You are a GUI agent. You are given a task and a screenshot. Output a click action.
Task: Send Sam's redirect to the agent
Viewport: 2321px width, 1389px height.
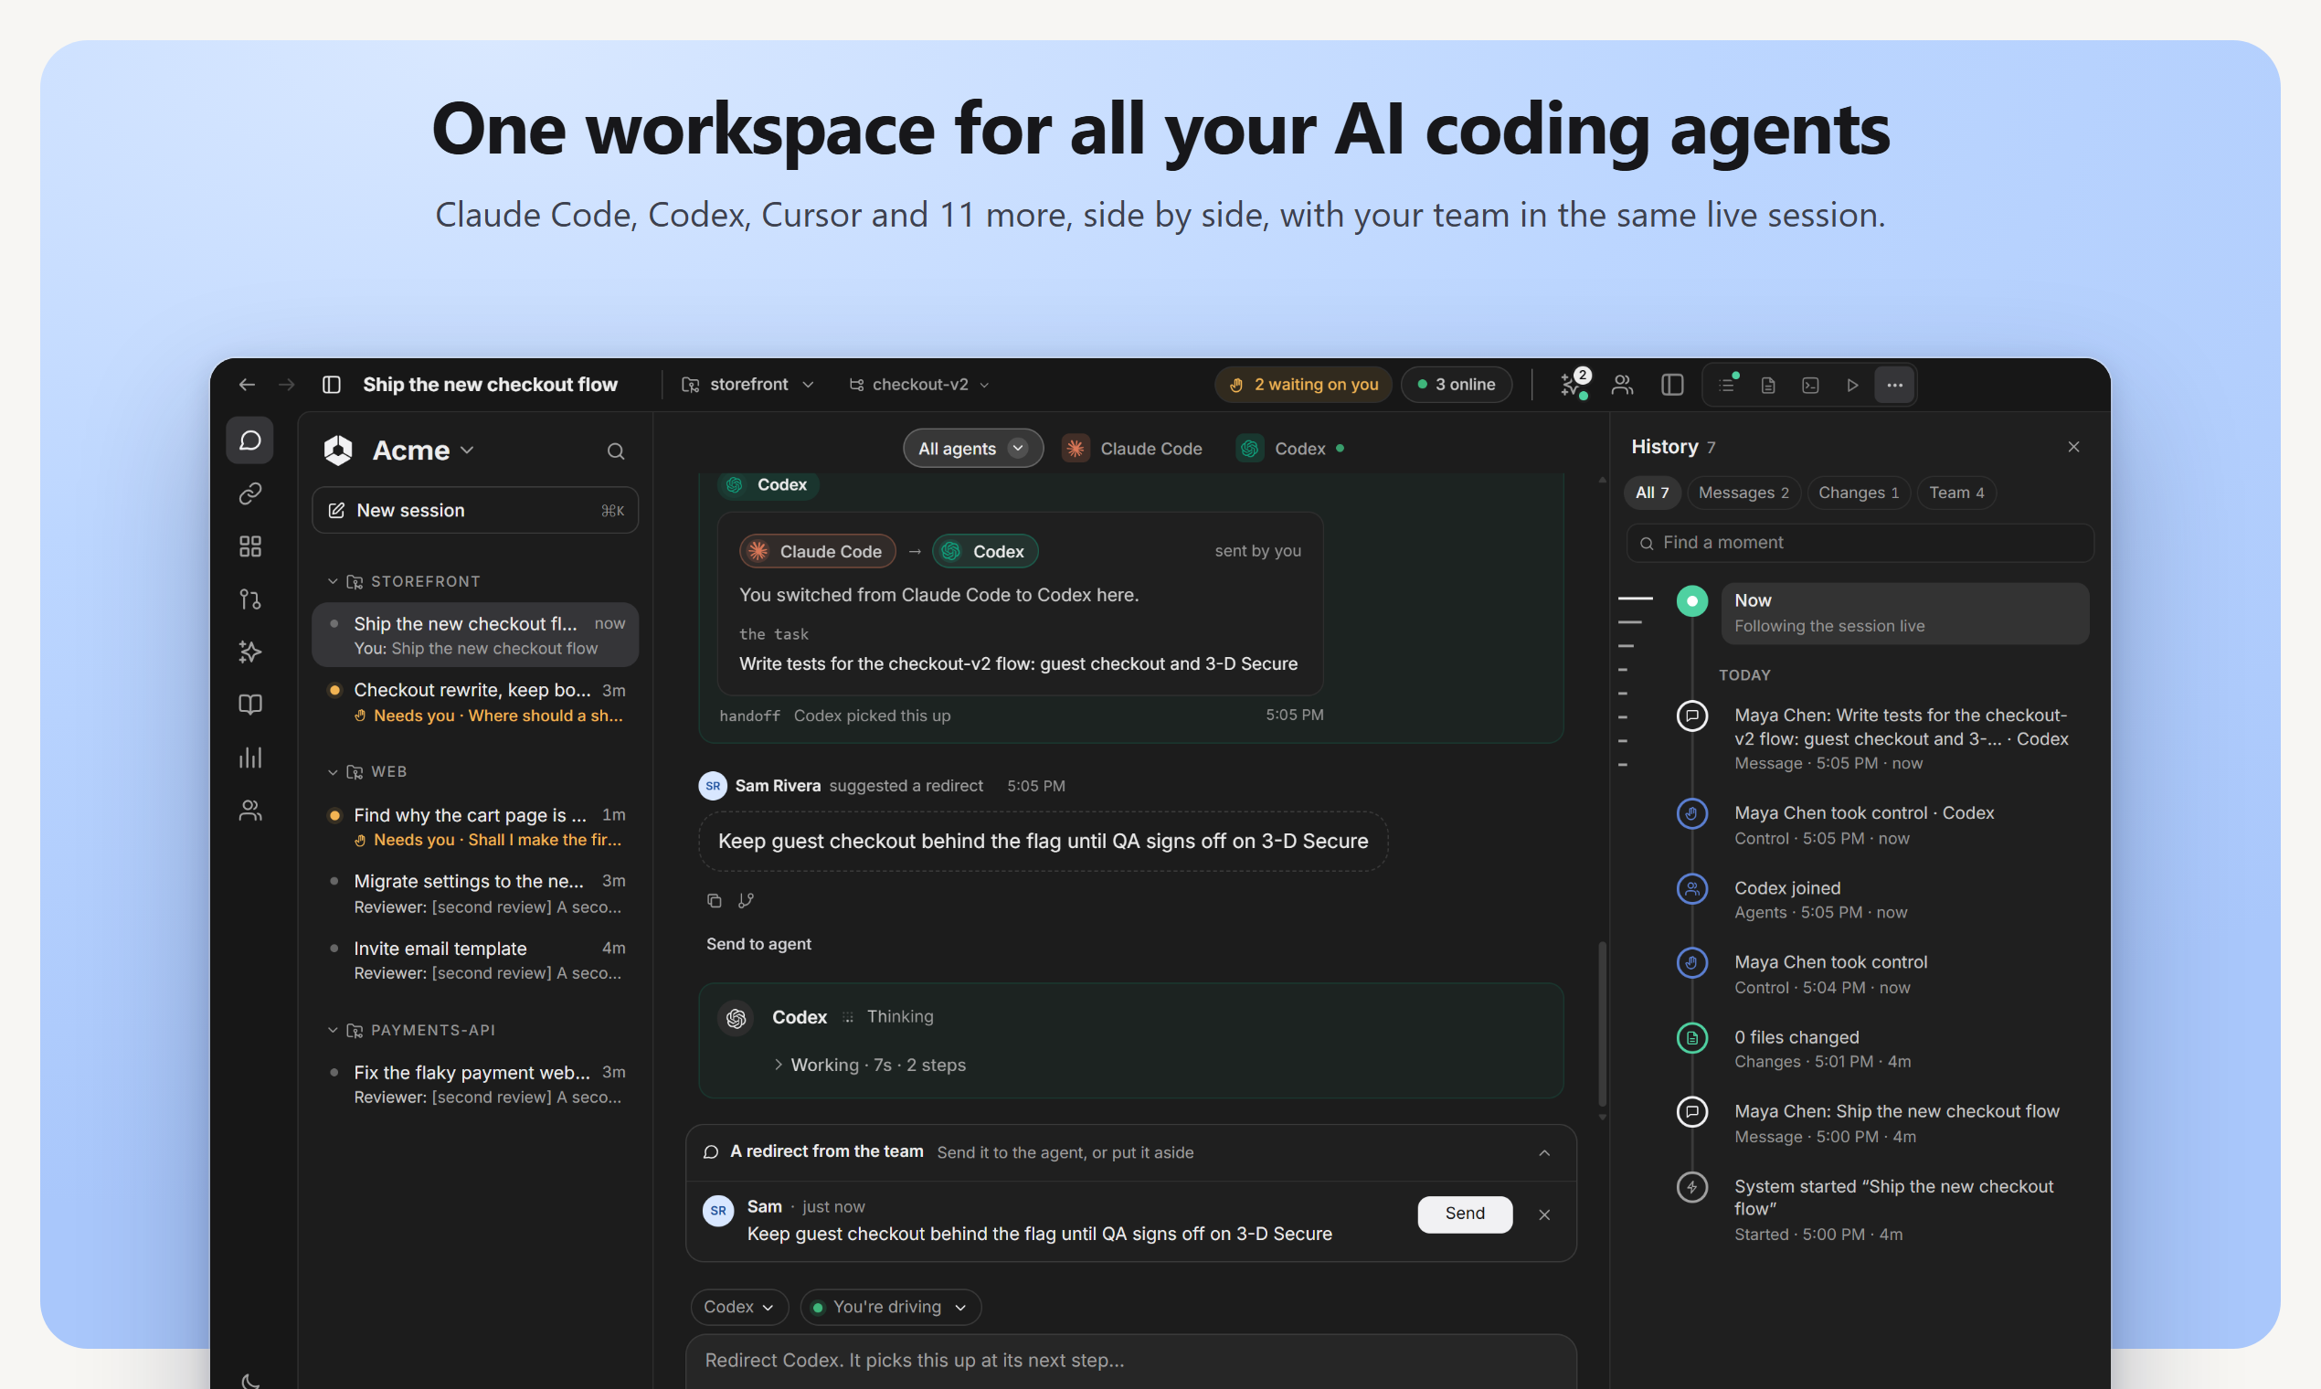pos(1465,1214)
